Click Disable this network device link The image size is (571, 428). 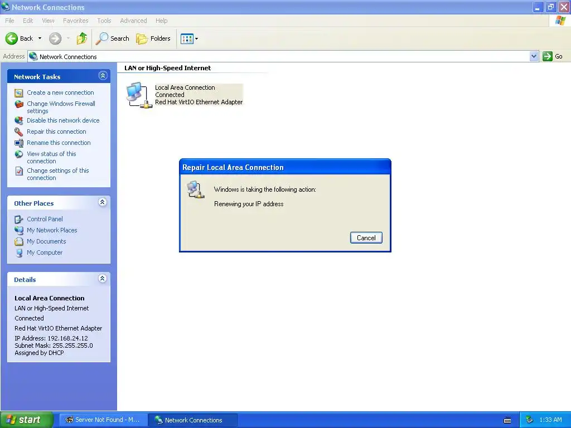tap(63, 120)
